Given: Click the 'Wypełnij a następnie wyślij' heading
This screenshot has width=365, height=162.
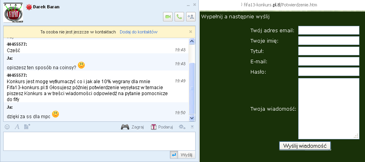Looking at the screenshot, I should pos(235,17).
